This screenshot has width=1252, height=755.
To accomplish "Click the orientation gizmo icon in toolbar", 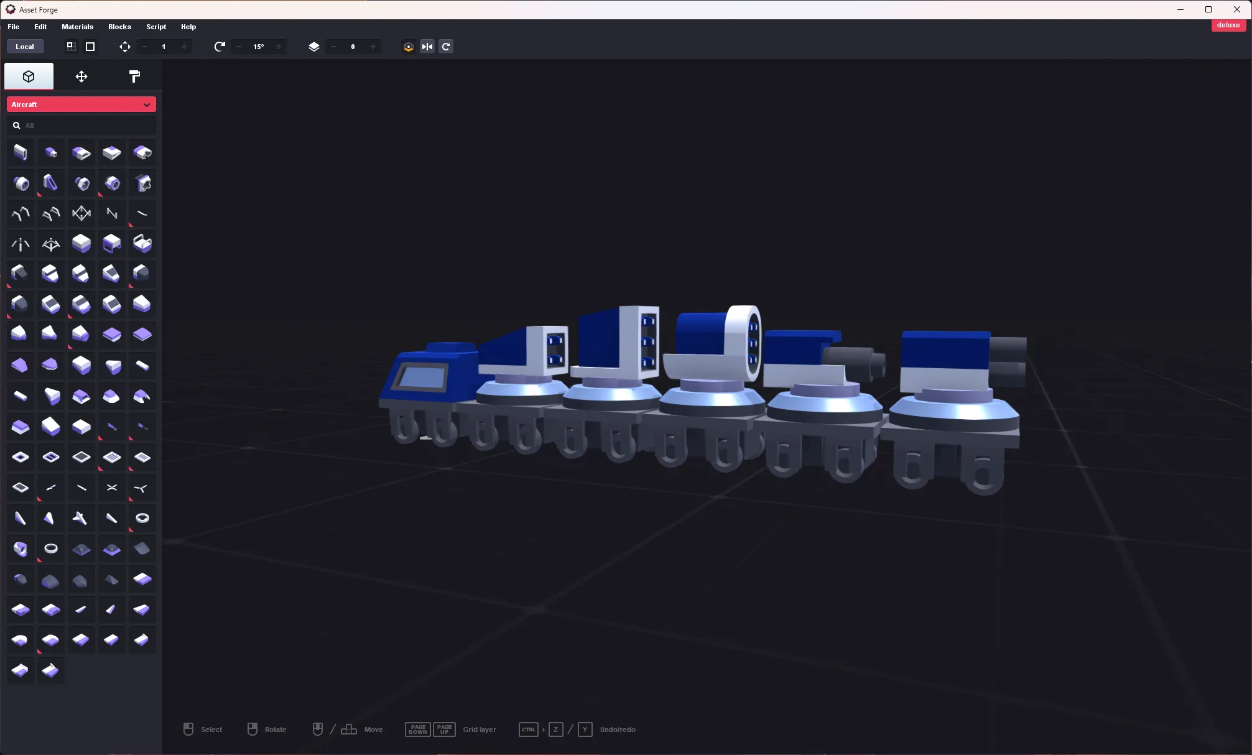I will (x=407, y=46).
